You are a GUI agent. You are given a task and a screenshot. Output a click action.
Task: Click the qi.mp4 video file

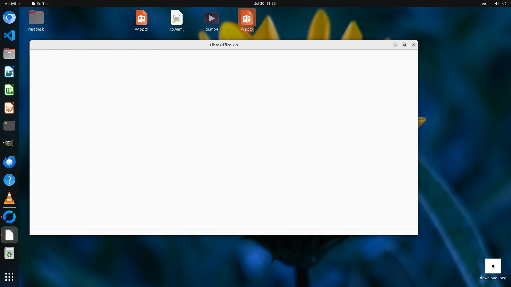point(212,18)
